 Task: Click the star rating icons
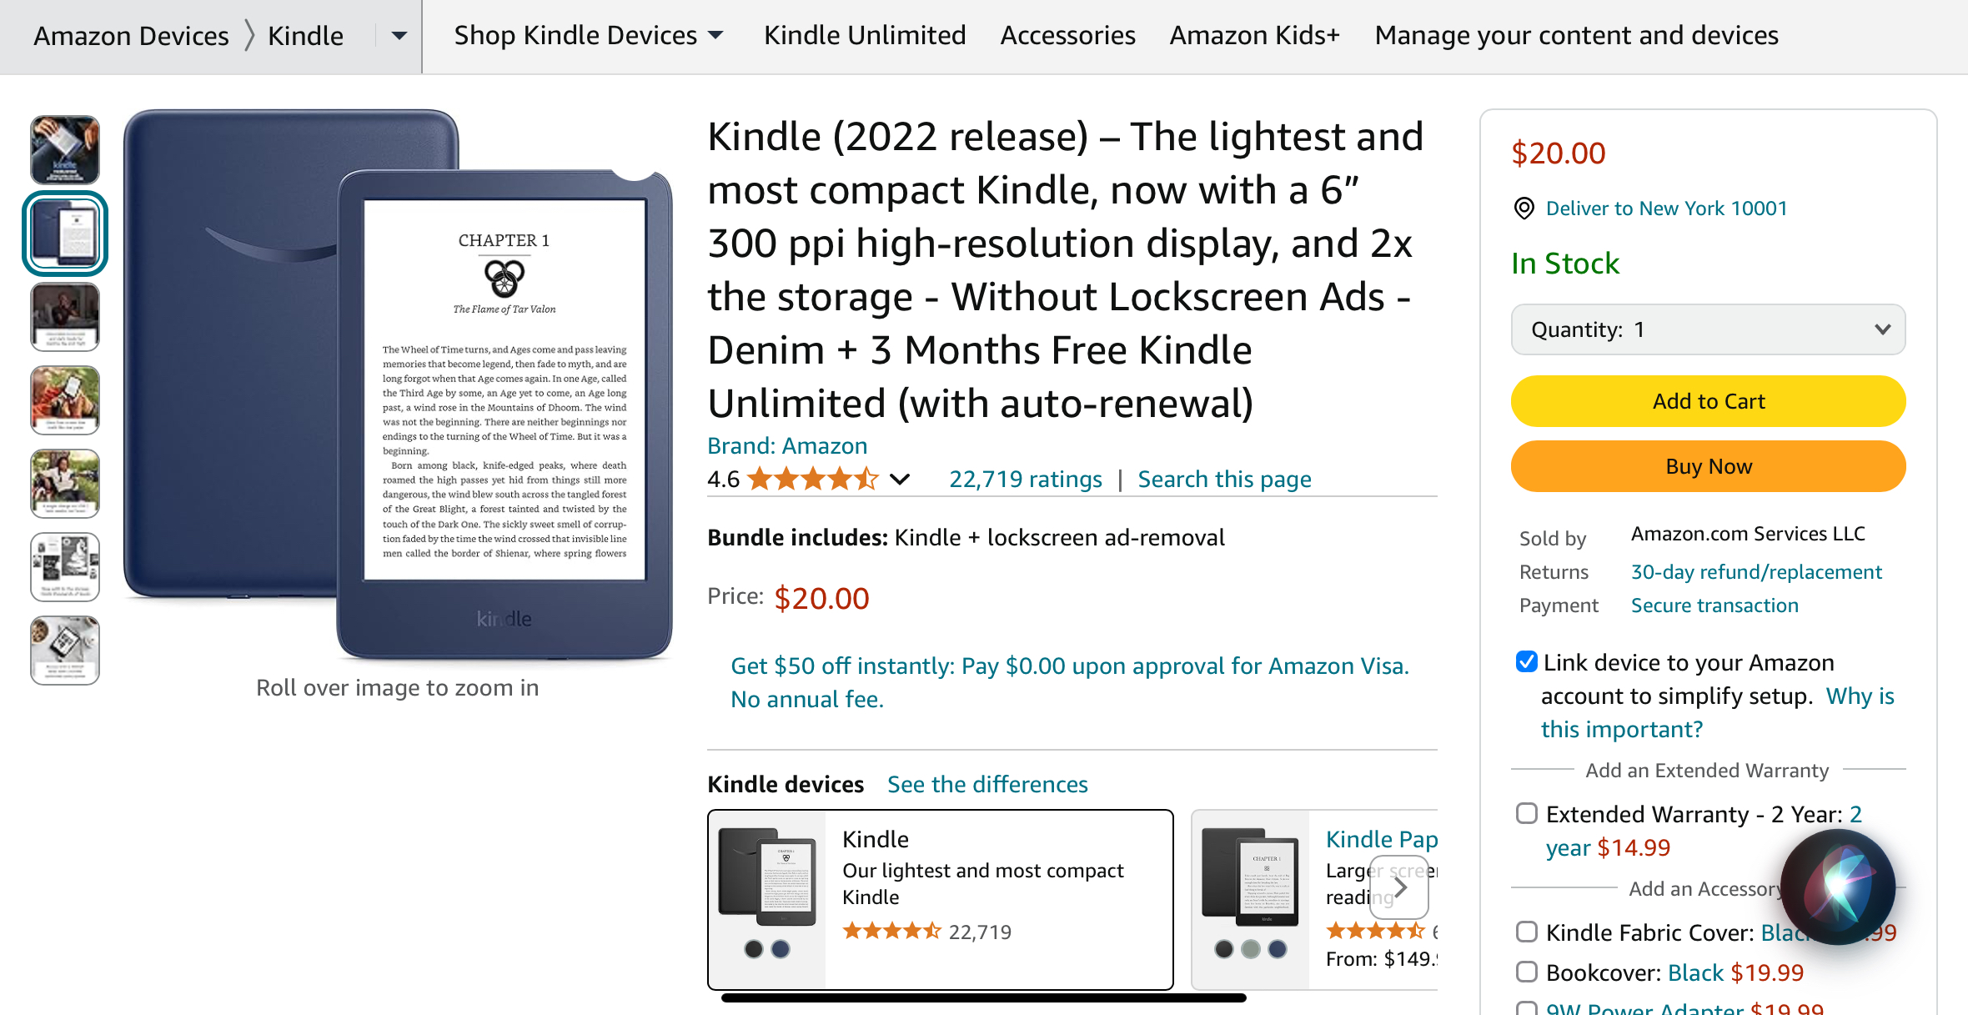coord(813,480)
